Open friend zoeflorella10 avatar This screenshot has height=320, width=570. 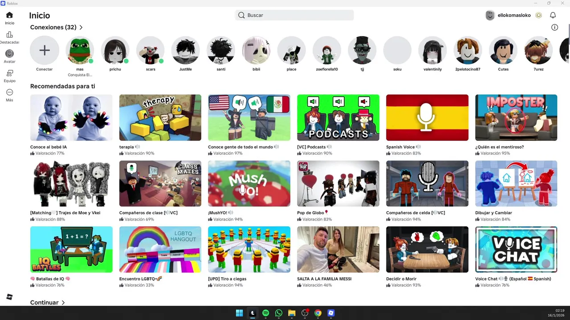(327, 50)
